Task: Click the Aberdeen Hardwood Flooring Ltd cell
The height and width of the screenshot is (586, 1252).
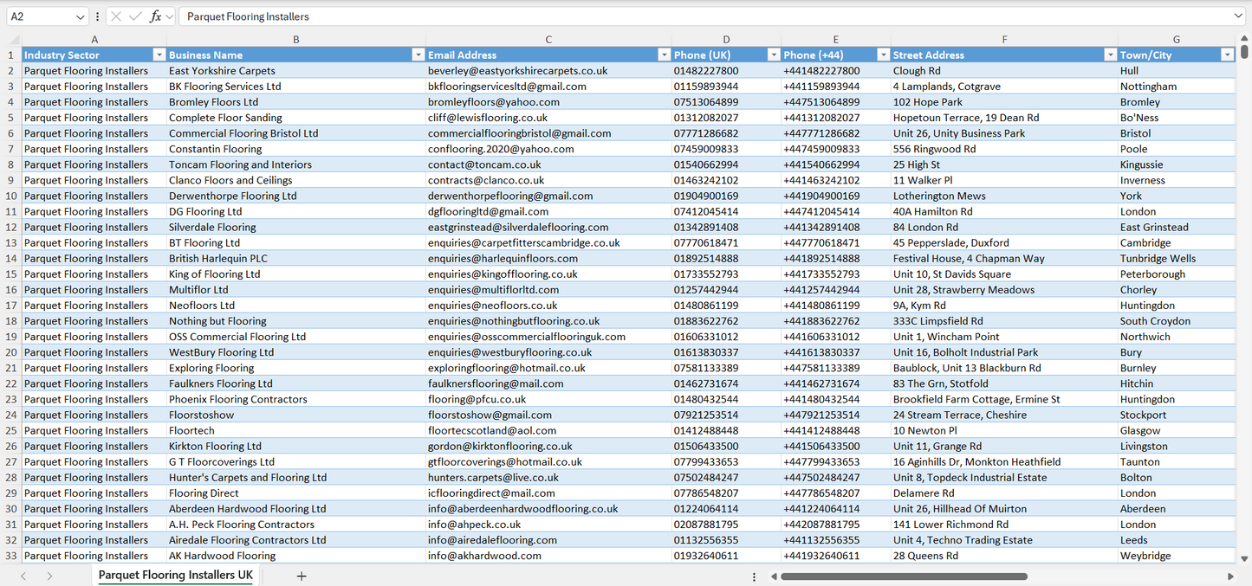Action: [x=296, y=509]
